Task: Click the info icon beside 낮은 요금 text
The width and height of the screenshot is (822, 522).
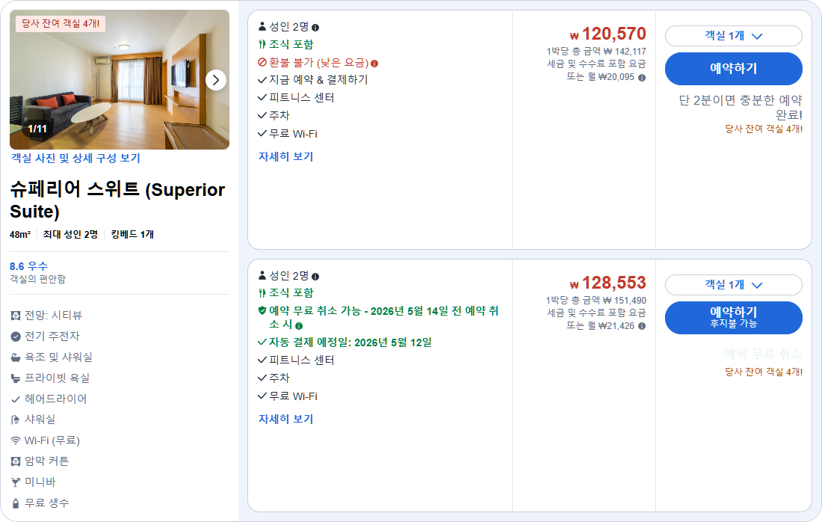Action: (x=374, y=63)
